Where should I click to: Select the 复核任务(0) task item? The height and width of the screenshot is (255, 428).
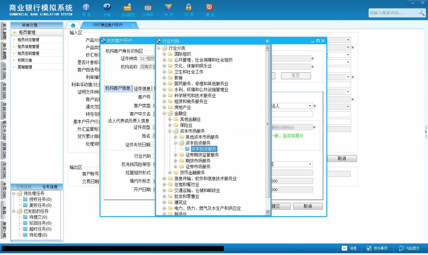(40, 205)
